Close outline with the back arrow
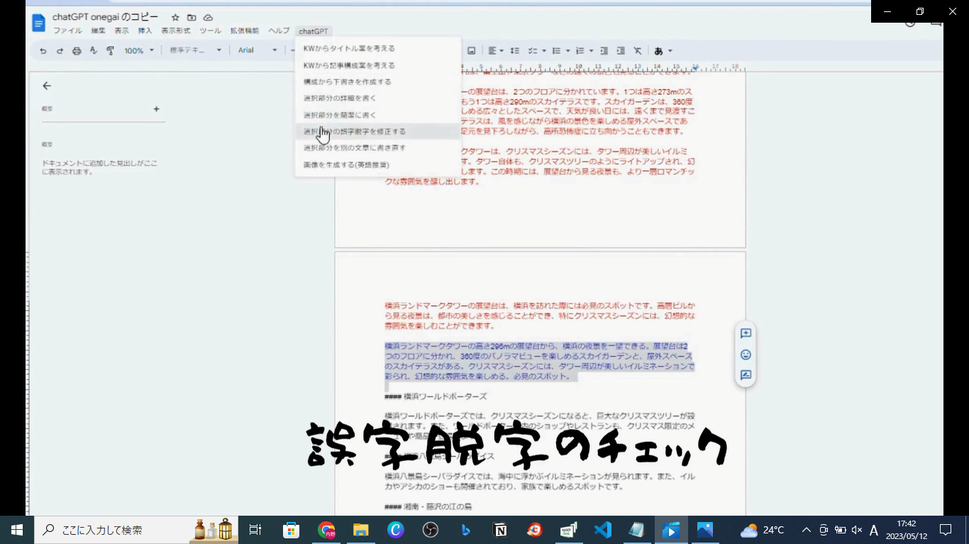The image size is (969, 544). pyautogui.click(x=47, y=86)
